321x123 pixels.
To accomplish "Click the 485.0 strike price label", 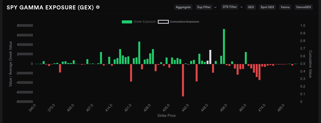I will (281, 107).
